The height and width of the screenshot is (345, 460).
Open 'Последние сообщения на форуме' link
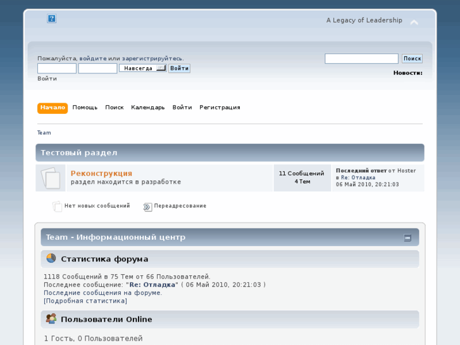click(103, 292)
